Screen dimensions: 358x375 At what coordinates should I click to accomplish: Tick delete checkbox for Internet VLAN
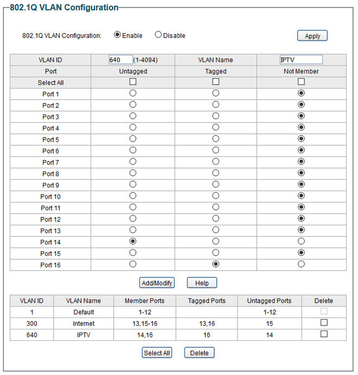(324, 323)
